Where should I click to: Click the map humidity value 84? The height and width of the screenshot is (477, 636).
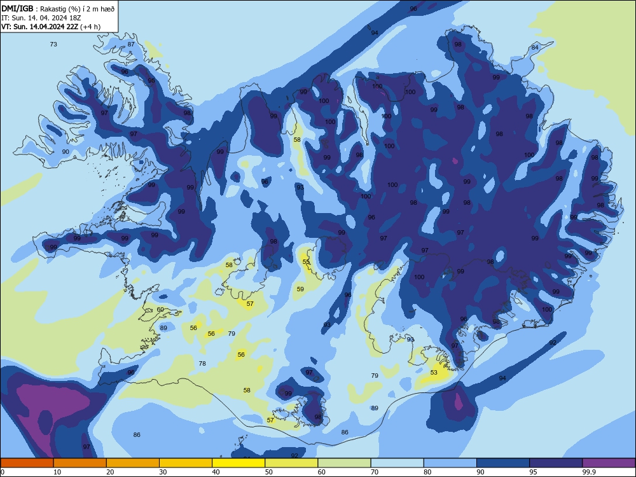(x=535, y=48)
